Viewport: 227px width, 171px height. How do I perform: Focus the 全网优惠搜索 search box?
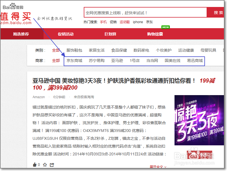(x=145, y=13)
